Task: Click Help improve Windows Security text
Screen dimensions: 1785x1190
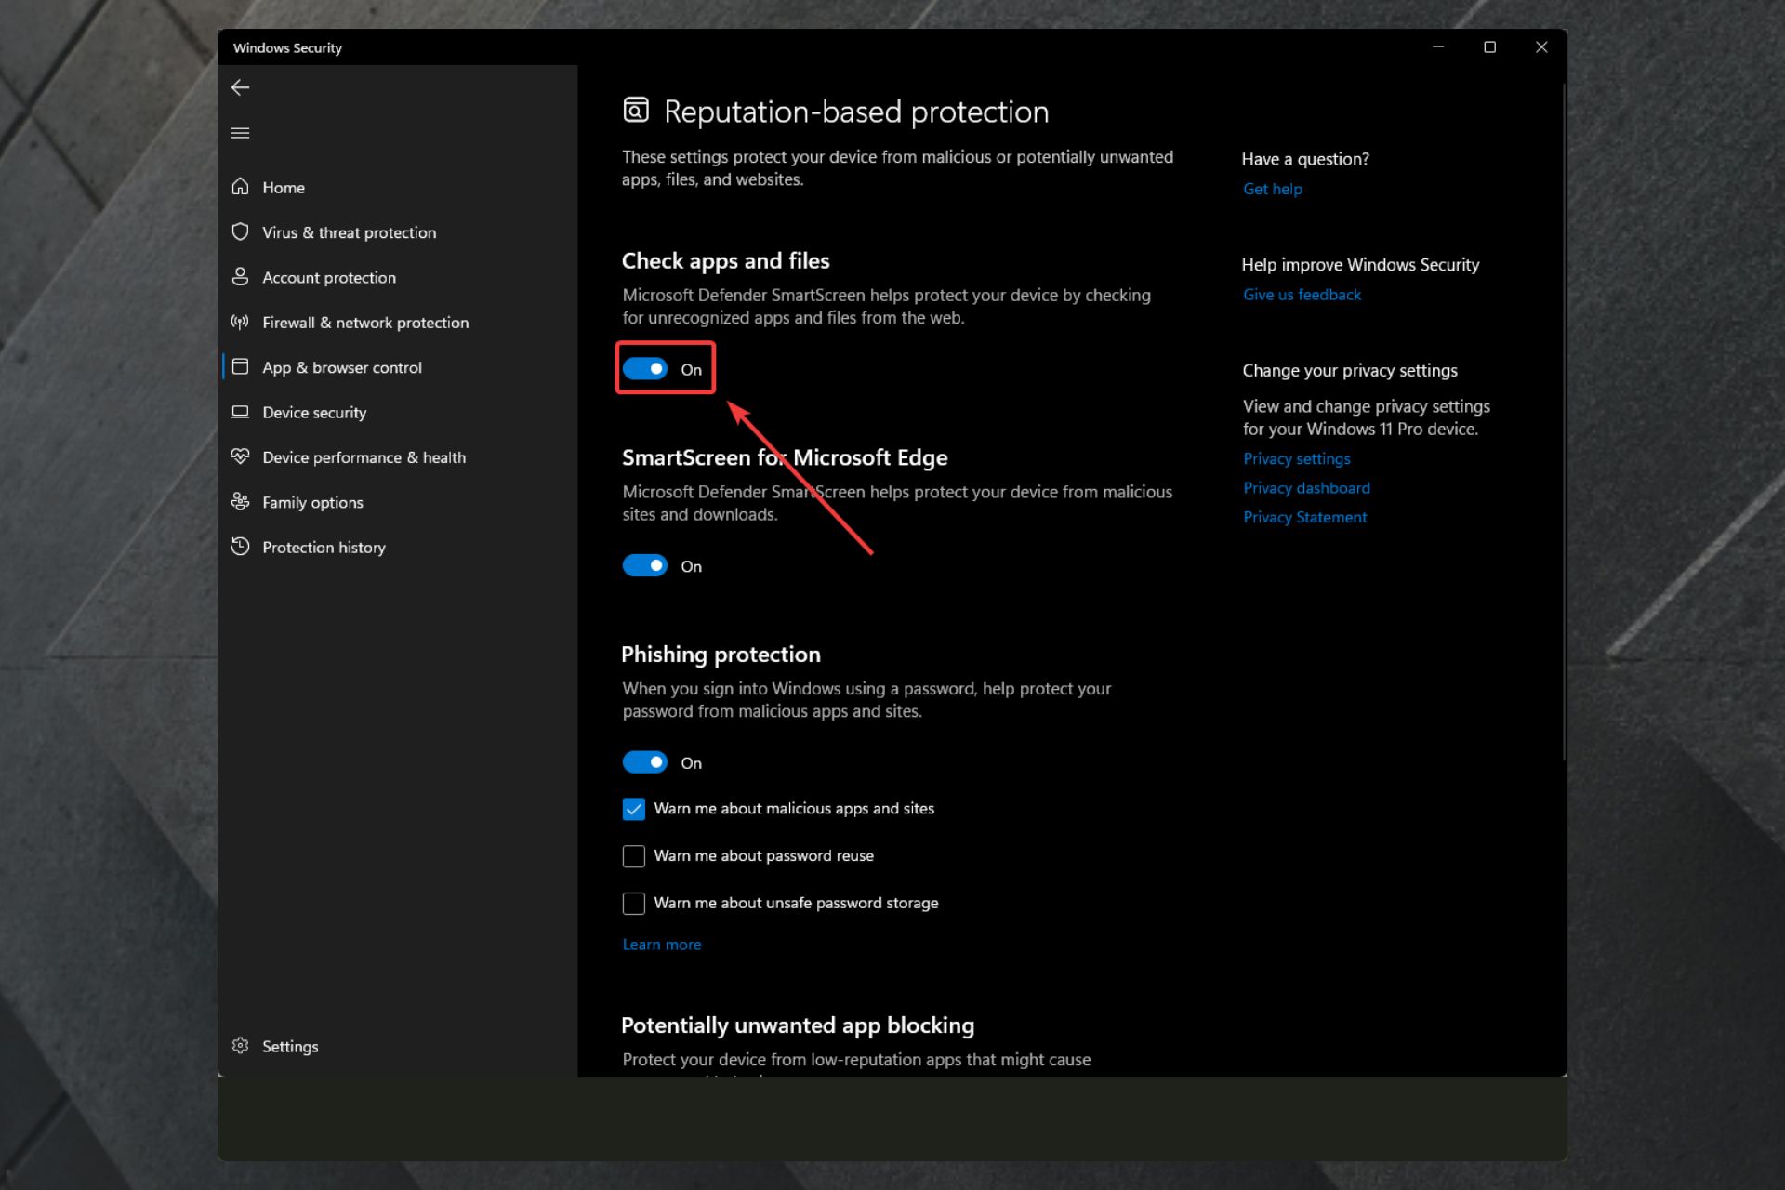Action: 1360,265
